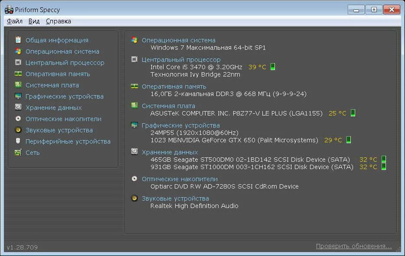Click the 24MP55 (1920x1080@60Hz) monitor line
405x256 pixels.
pyautogui.click(x=194, y=133)
